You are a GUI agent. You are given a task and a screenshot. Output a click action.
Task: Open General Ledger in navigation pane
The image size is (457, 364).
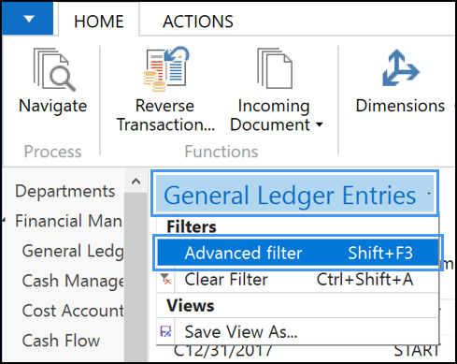tap(73, 251)
